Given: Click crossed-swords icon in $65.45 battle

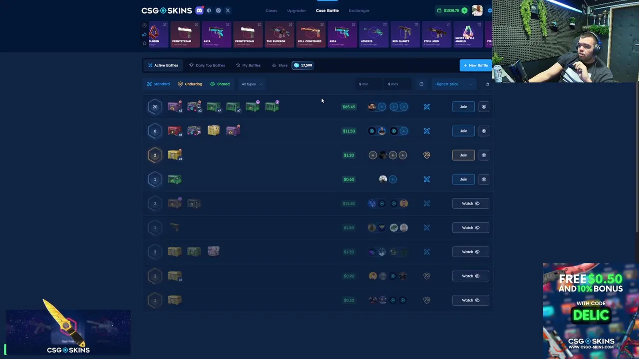Looking at the screenshot, I should (x=427, y=107).
